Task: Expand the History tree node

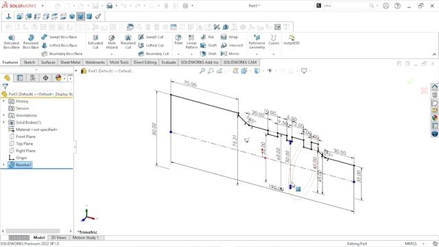Action: [3, 101]
